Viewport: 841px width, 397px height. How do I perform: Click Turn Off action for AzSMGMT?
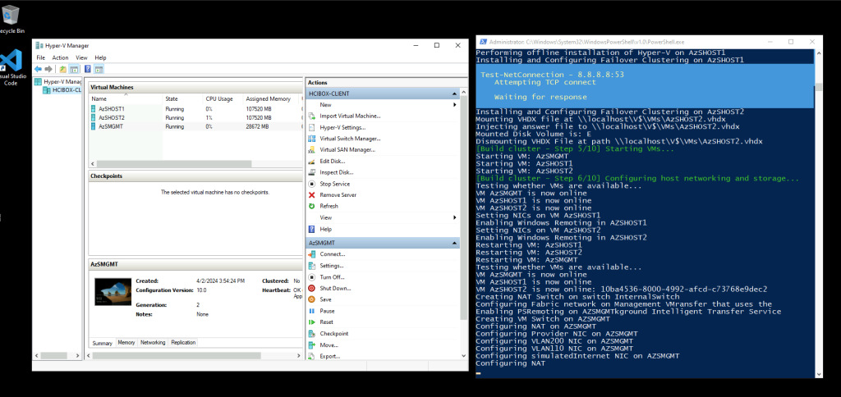[x=332, y=277]
